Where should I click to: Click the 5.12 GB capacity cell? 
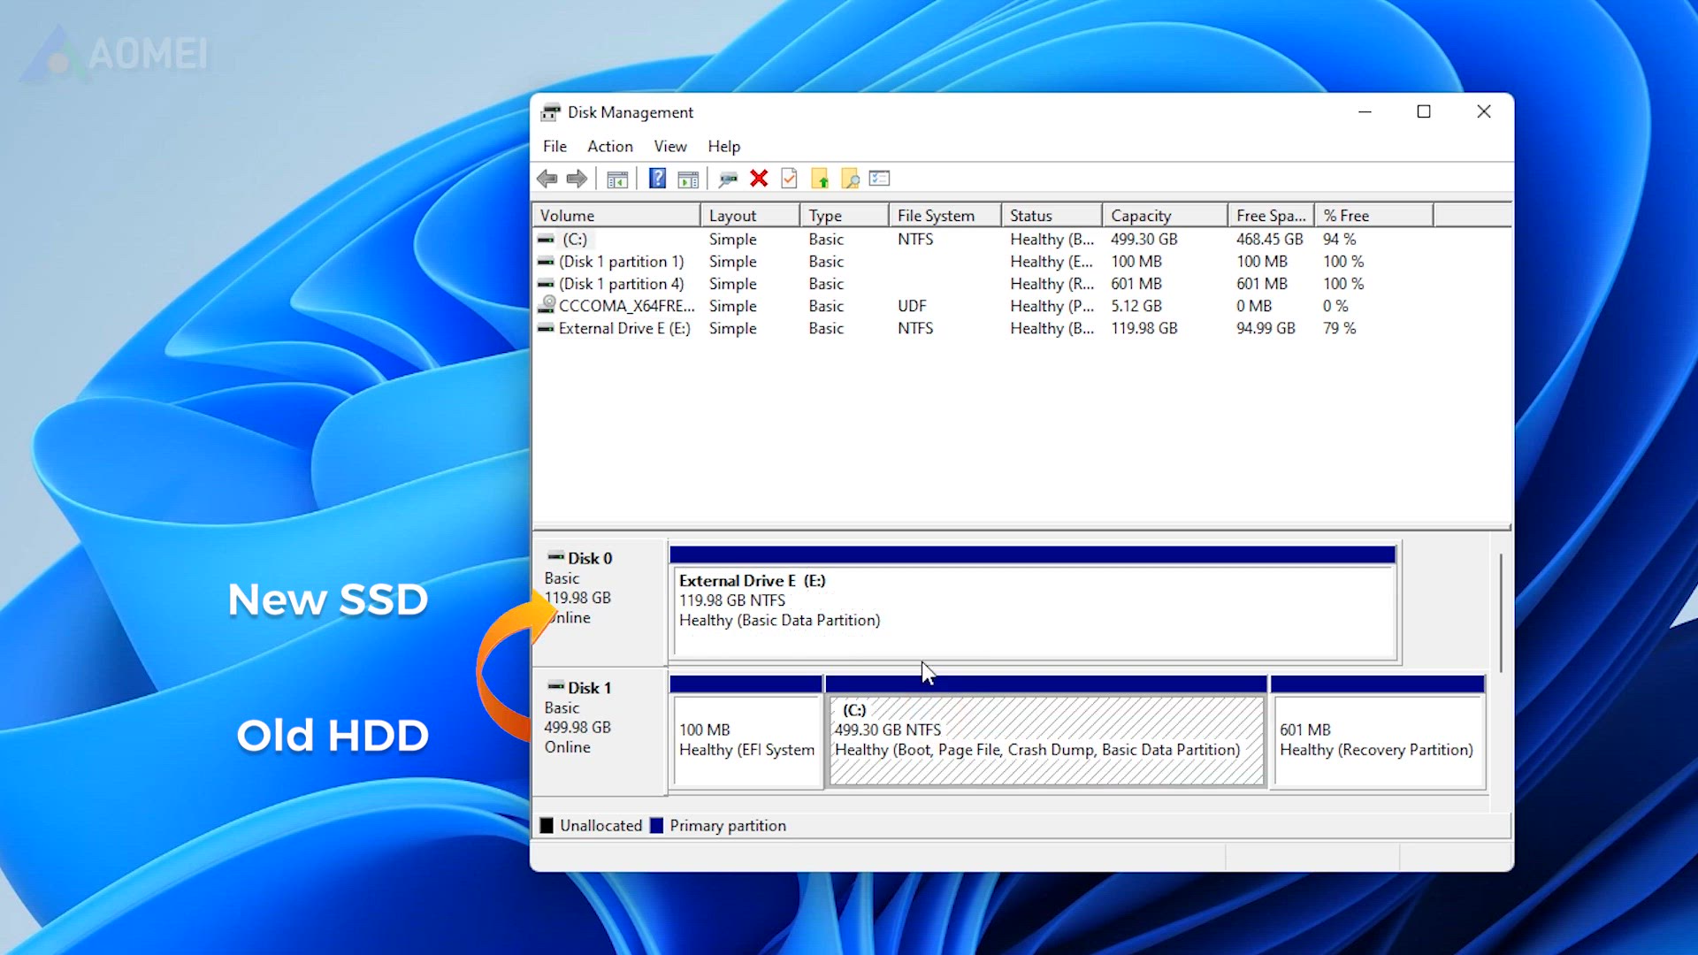pyautogui.click(x=1136, y=306)
